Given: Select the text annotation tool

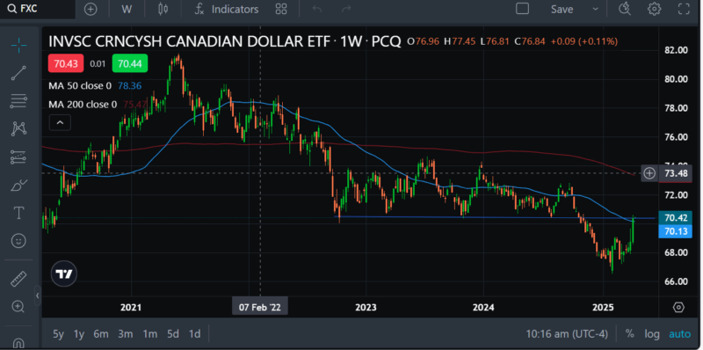Looking at the screenshot, I should coord(18,213).
